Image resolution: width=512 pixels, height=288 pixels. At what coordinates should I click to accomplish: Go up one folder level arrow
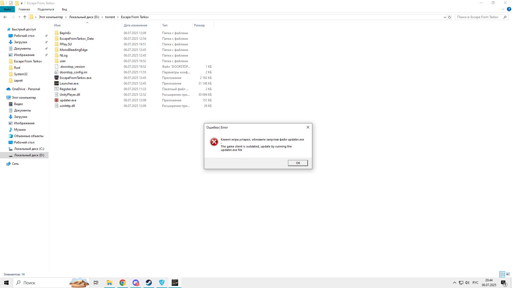25,17
